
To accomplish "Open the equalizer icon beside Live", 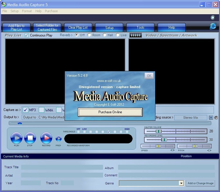I will pos(135,35).
